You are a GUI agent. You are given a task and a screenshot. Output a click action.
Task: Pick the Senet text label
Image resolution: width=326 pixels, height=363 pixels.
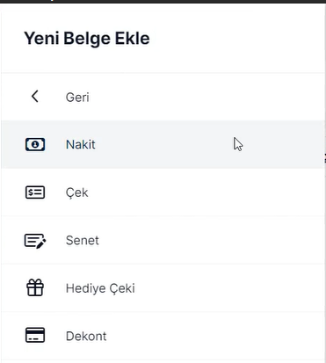pyautogui.click(x=83, y=241)
